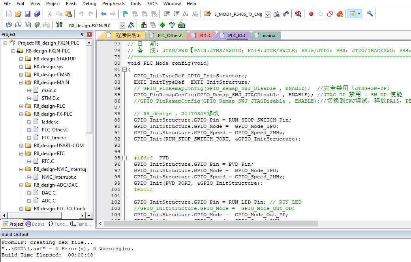This screenshot has width=411, height=262.
Task: Open the find text S_MOD1_RS485_TX_EN dropdown
Action: pyautogui.click(x=268, y=14)
